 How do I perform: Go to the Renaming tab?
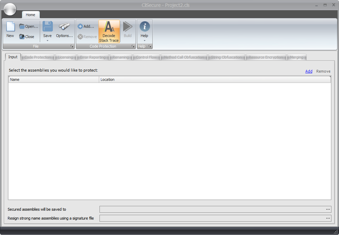coord(121,57)
